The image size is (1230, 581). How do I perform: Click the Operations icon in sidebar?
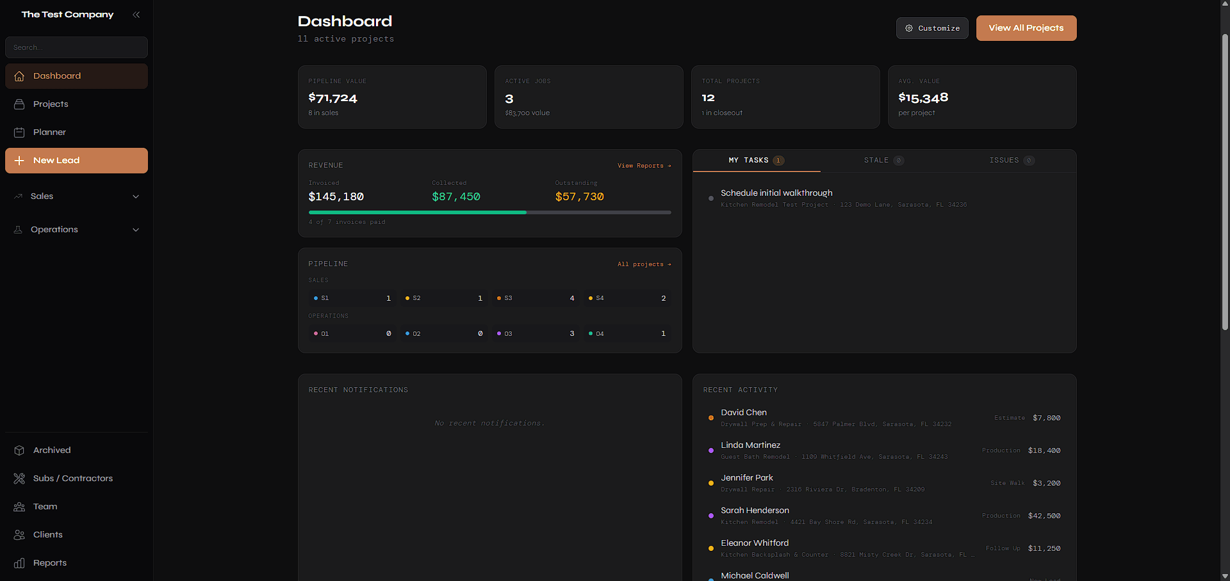(18, 230)
